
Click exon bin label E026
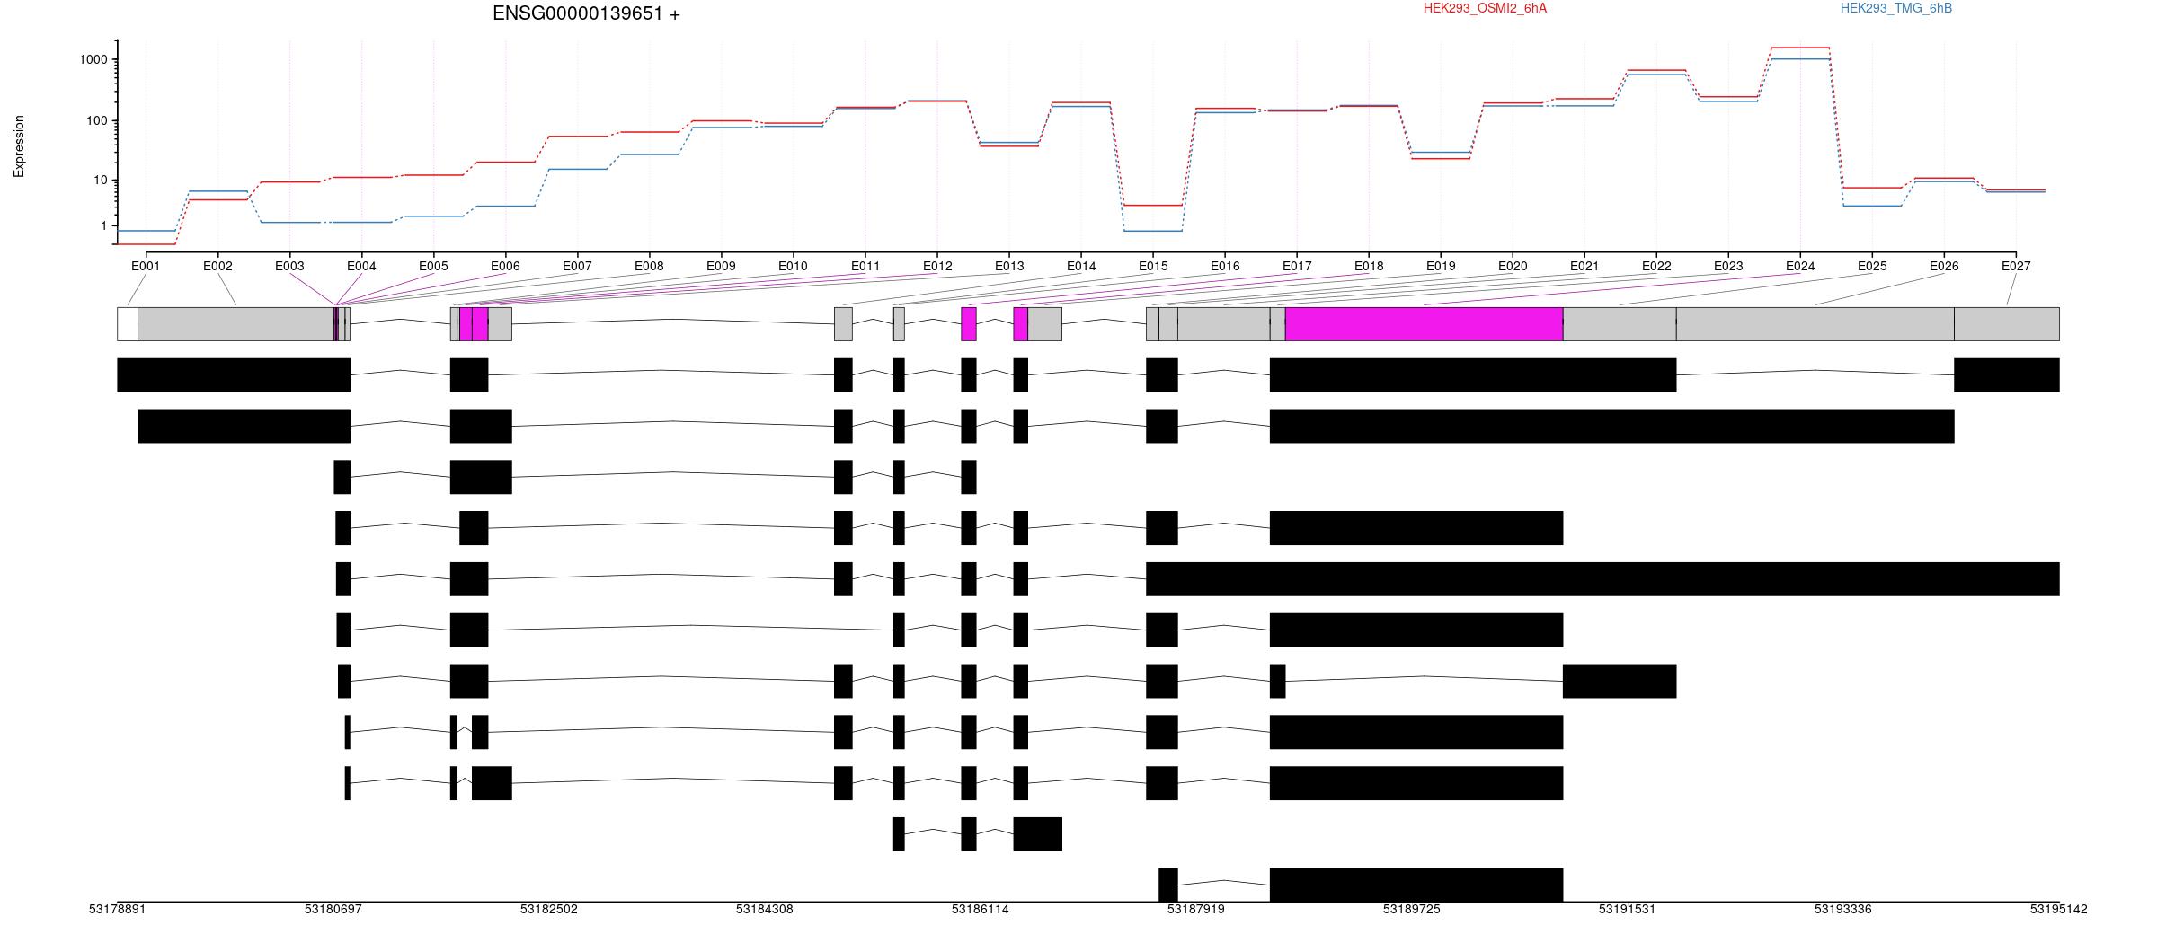(1944, 266)
